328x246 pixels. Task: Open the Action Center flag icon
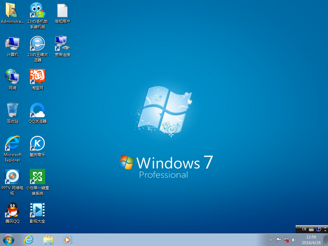[x=278, y=240]
